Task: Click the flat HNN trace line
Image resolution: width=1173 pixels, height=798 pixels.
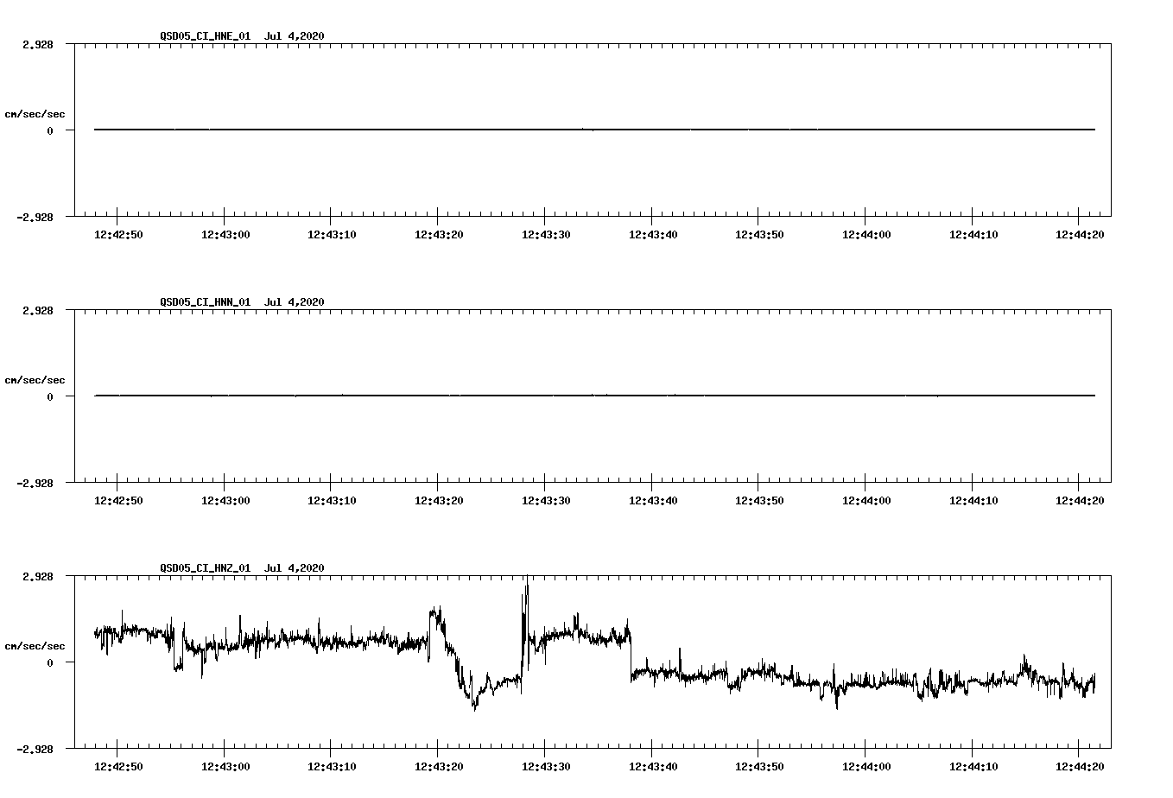Action: click(594, 396)
